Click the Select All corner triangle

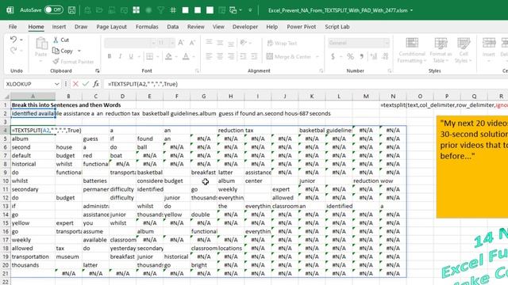click(x=6, y=97)
